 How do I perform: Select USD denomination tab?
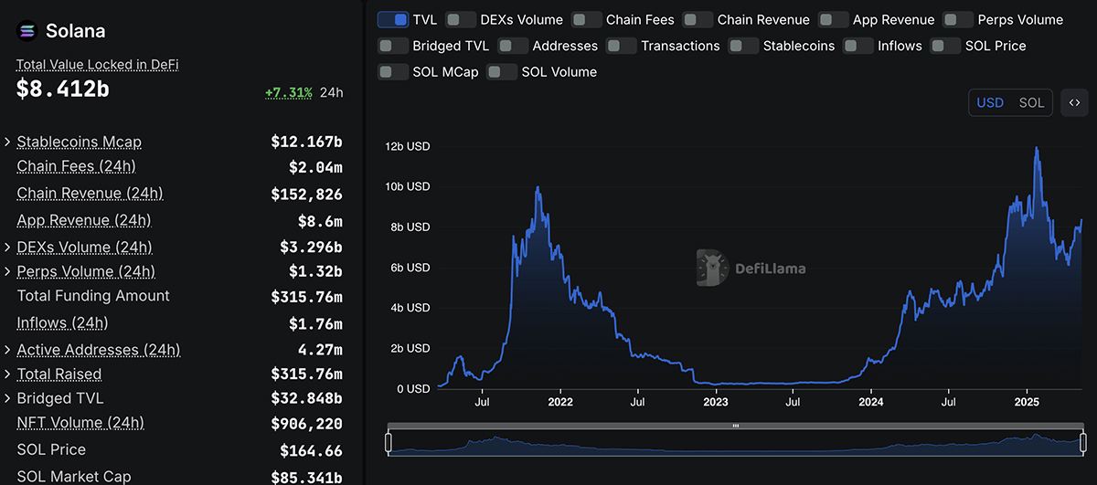pos(990,103)
